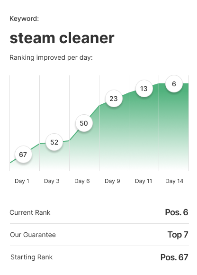197x275 pixels.
Task: Select the Day 1 axis label
Action: click(22, 181)
